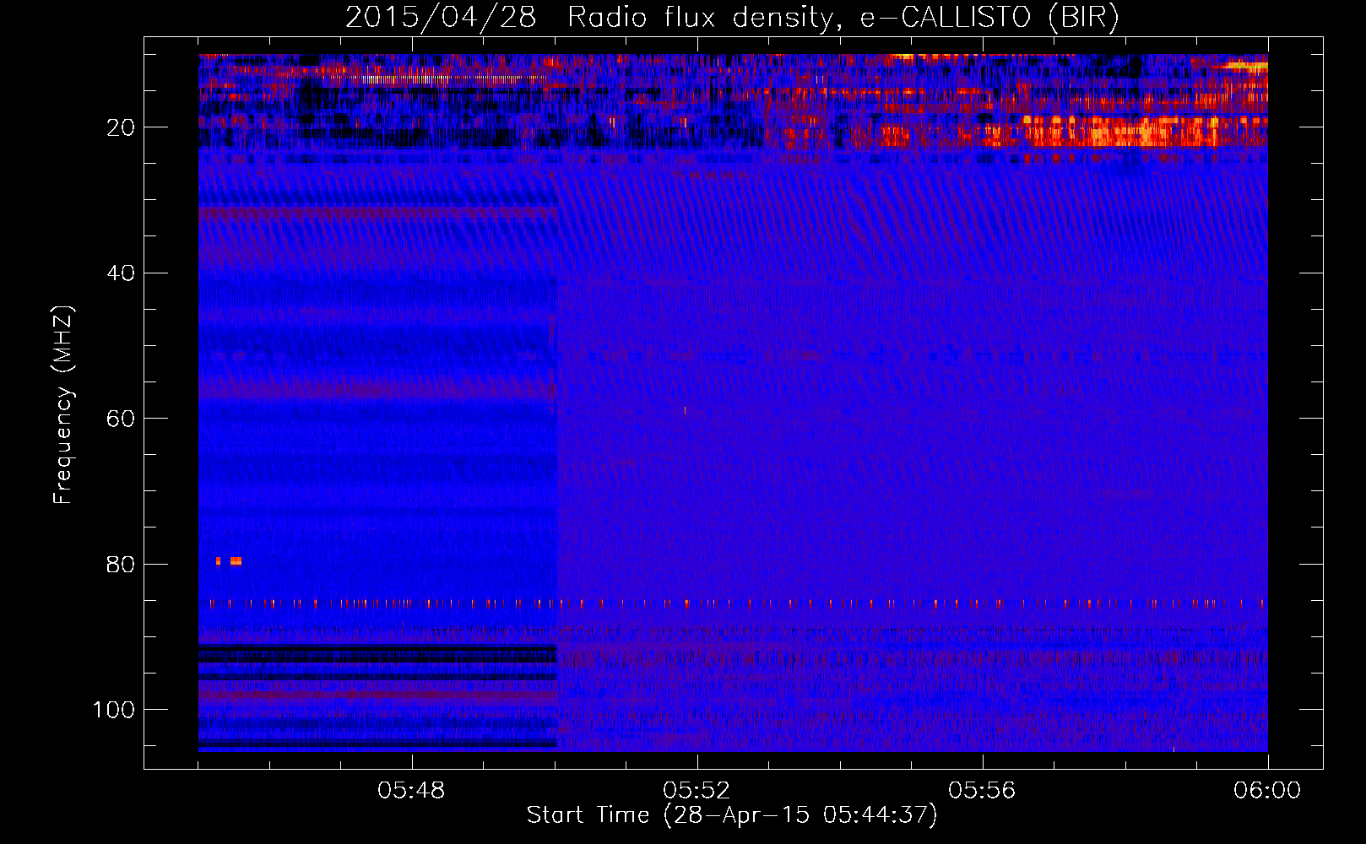Click the plot title "Radio flux density, e-CALLISTO (BIR)"
The width and height of the screenshot is (1366, 844).
pyautogui.click(x=843, y=18)
